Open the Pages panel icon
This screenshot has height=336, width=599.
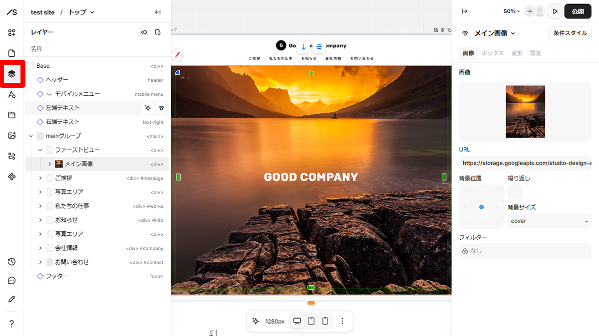click(12, 53)
